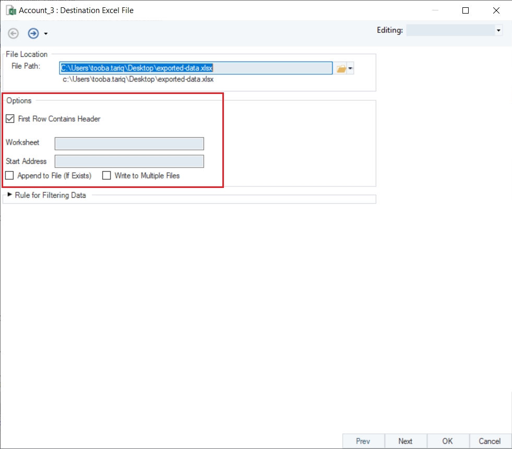Open the dropdown arrow next to browse folder
The height and width of the screenshot is (449, 512).
click(350, 68)
